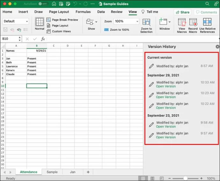Click the Save icon in title bar

(61, 4)
